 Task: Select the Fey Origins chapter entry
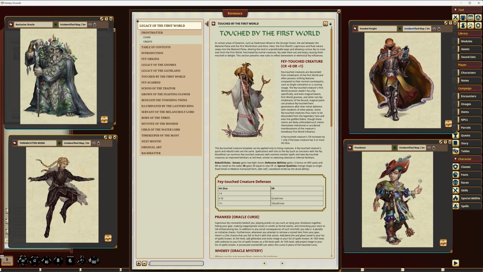151,59
